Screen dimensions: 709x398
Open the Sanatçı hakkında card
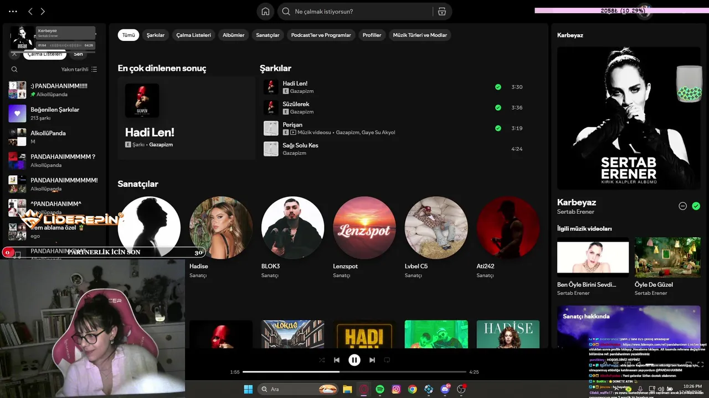629,326
